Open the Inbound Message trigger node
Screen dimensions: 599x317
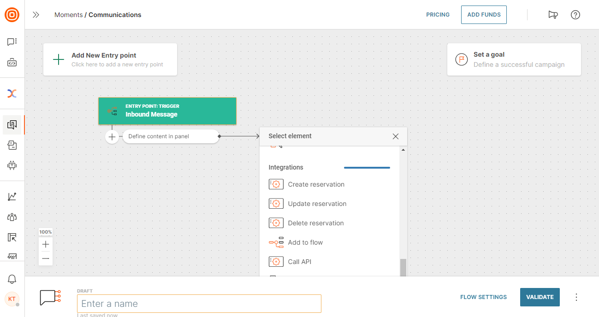point(167,111)
